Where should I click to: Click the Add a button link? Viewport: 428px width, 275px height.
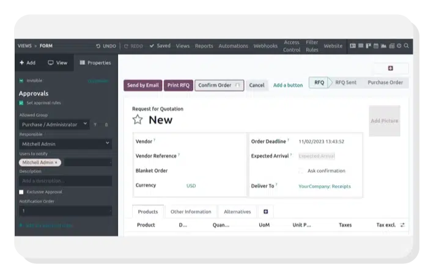tap(288, 86)
